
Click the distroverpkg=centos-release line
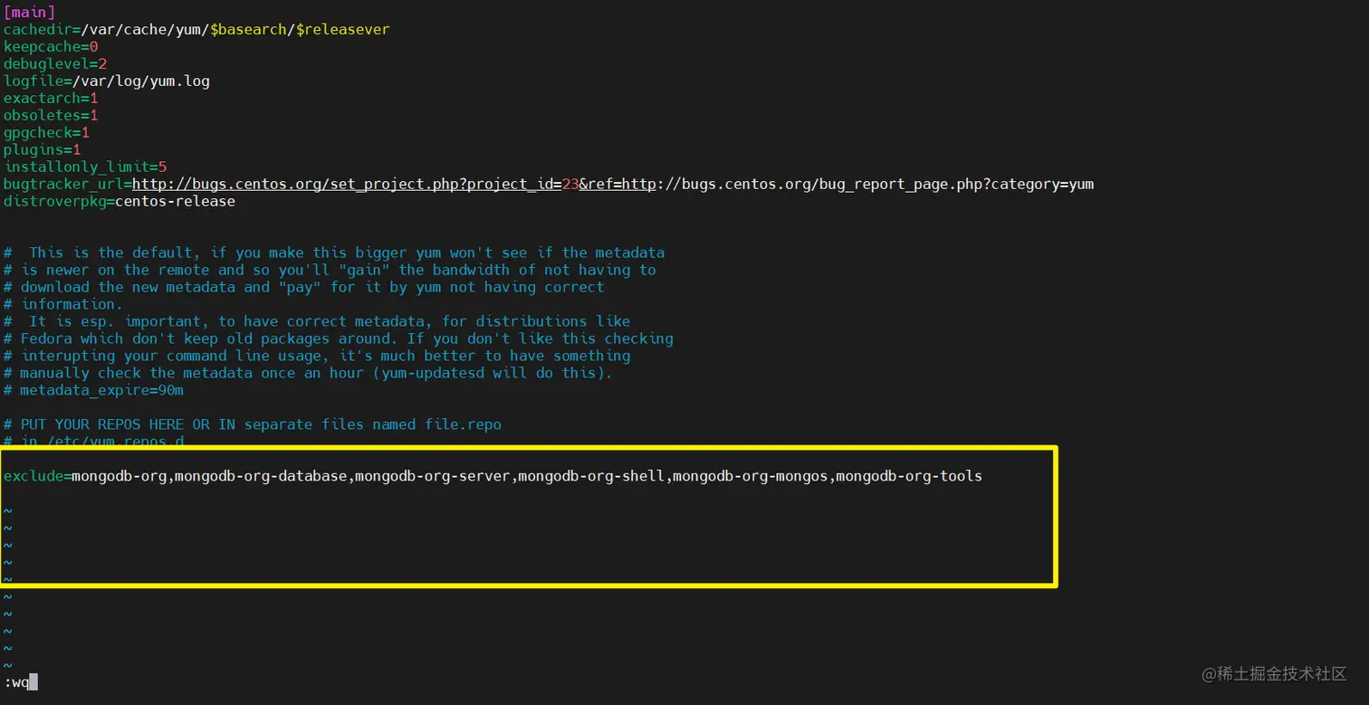click(120, 202)
